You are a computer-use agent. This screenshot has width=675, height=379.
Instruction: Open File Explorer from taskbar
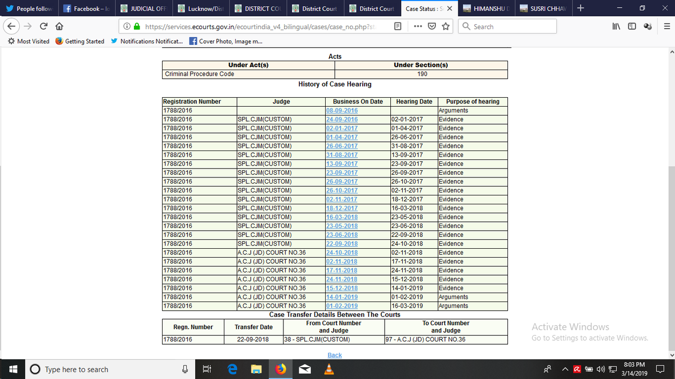click(256, 369)
